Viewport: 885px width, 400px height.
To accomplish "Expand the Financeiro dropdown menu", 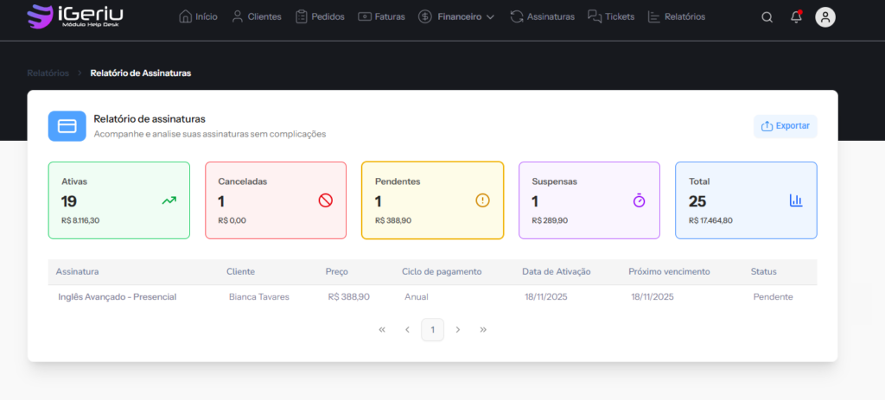I will pos(456,16).
